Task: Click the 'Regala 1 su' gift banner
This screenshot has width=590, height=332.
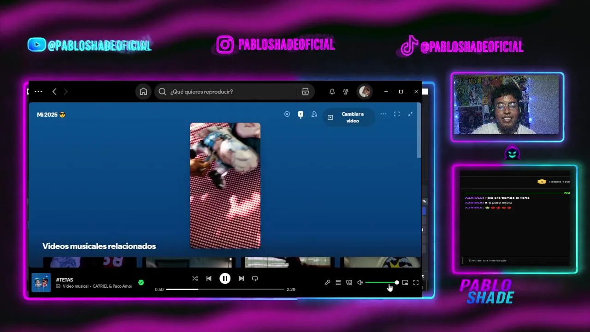Action: (x=554, y=182)
